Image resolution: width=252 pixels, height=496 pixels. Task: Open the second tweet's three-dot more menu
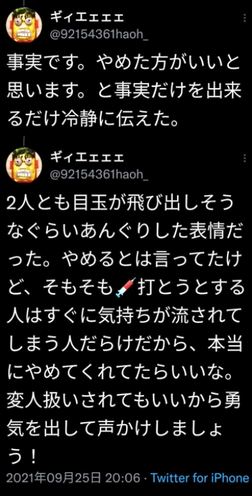coord(245,158)
